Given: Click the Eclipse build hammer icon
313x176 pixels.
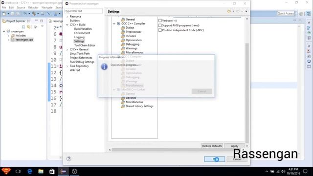Looking at the screenshot, I should [x=34, y=14].
